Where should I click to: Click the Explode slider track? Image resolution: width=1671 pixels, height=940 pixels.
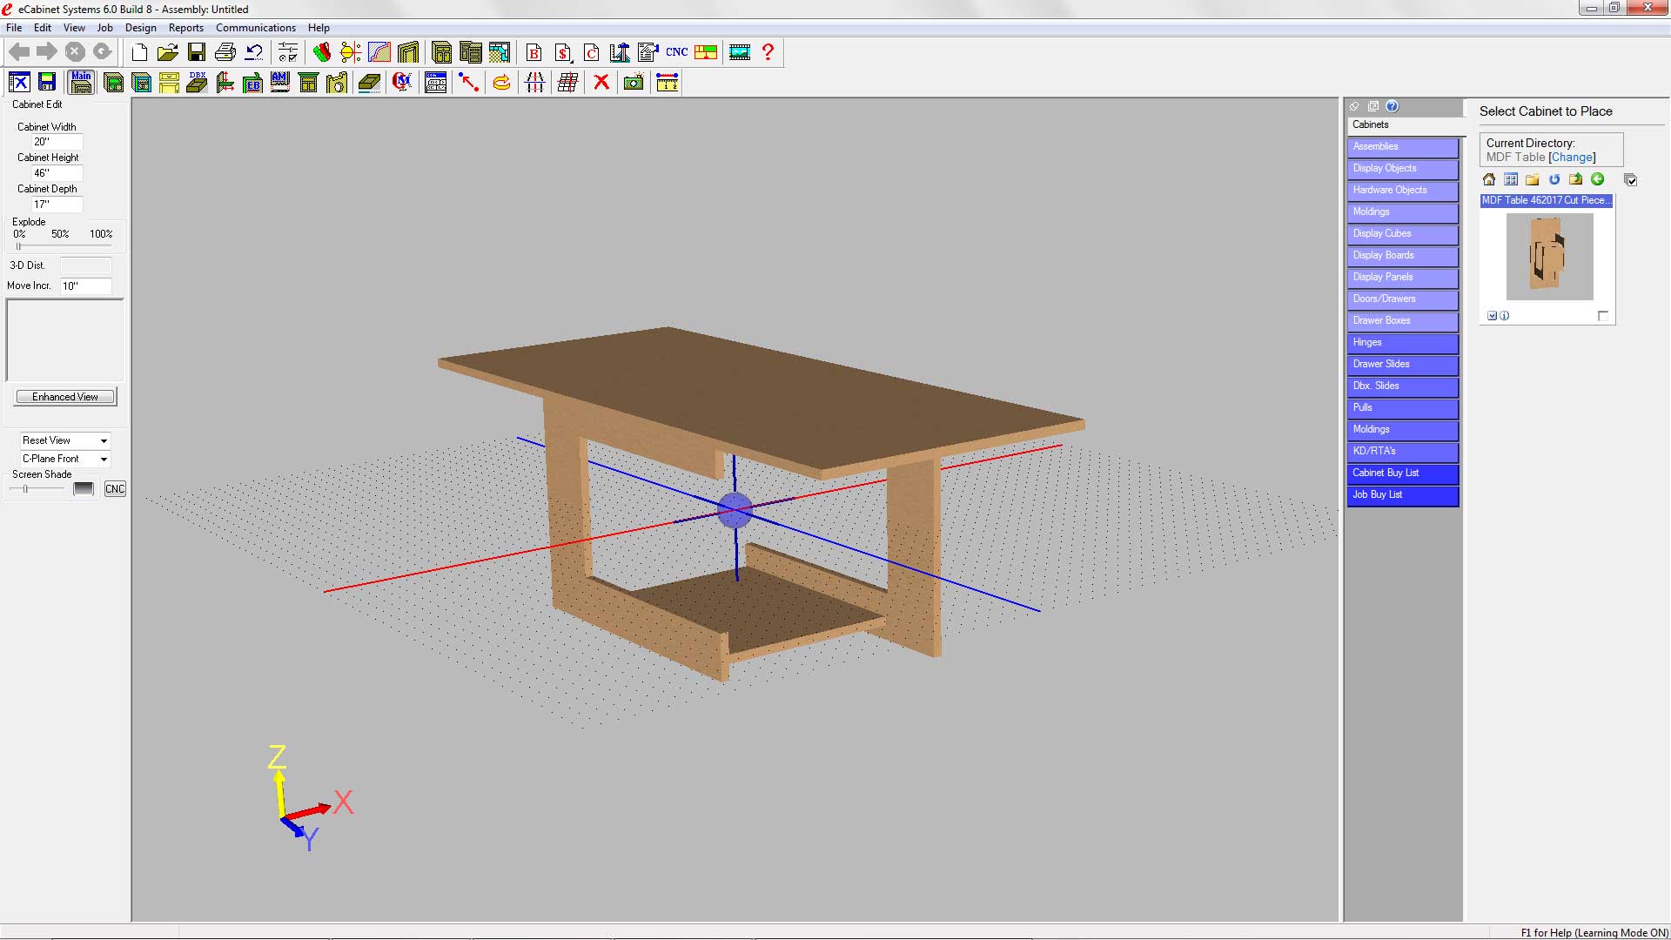[61, 246]
